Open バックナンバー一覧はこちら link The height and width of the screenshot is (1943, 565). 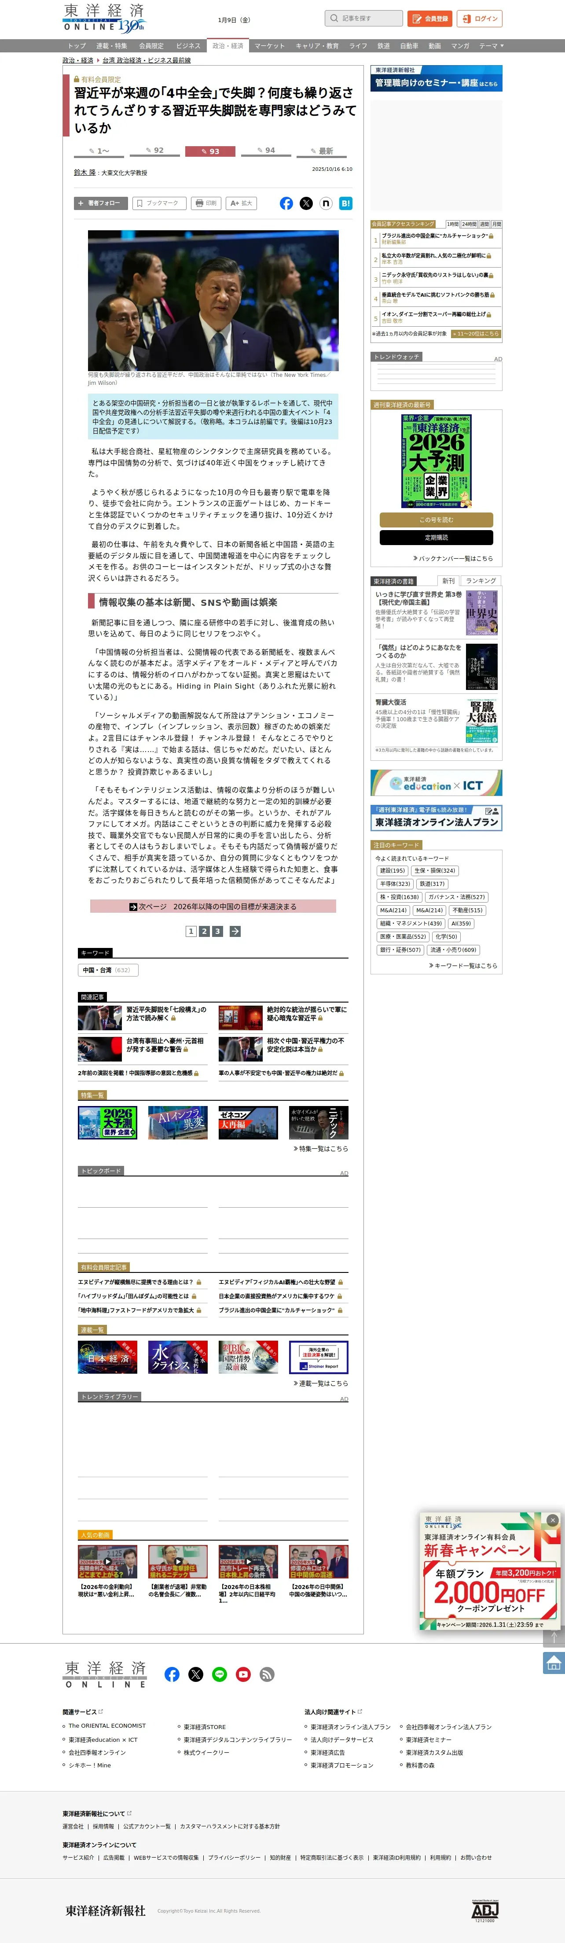tap(453, 558)
